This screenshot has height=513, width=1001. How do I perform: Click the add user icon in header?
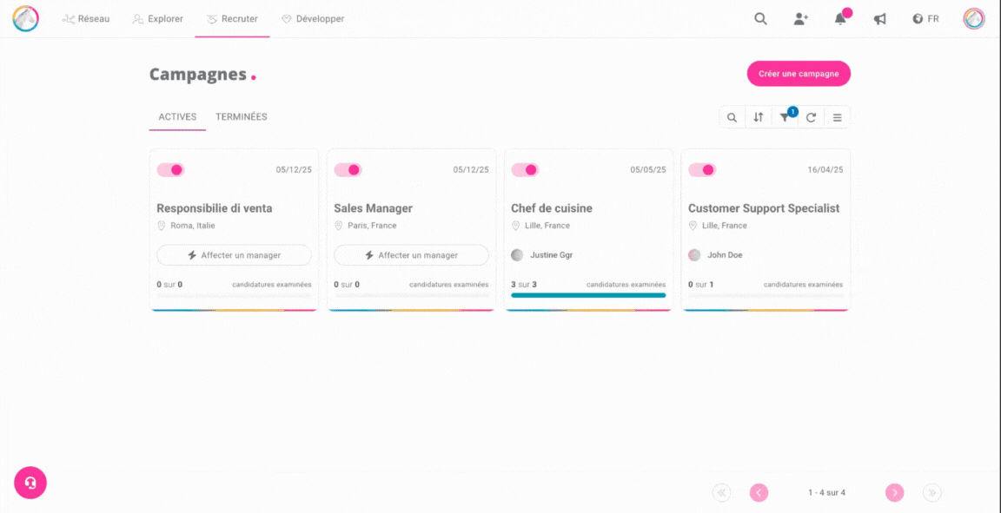pyautogui.click(x=800, y=19)
